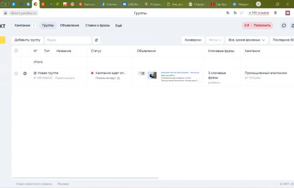Open the filter settings sliders icon

97,40
